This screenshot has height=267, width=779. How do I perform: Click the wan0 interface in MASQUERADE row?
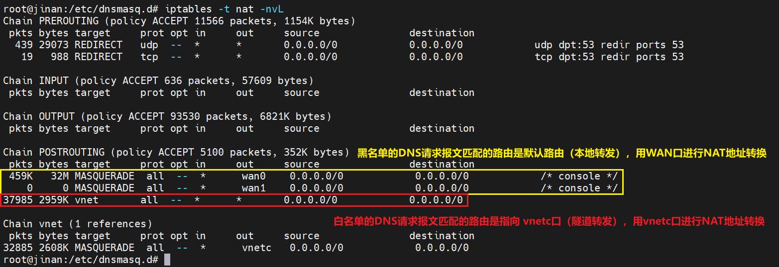point(254,176)
